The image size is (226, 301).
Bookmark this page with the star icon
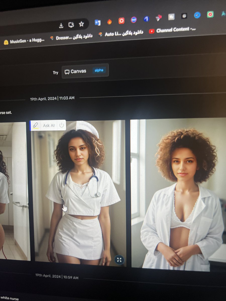pyautogui.click(x=81, y=24)
